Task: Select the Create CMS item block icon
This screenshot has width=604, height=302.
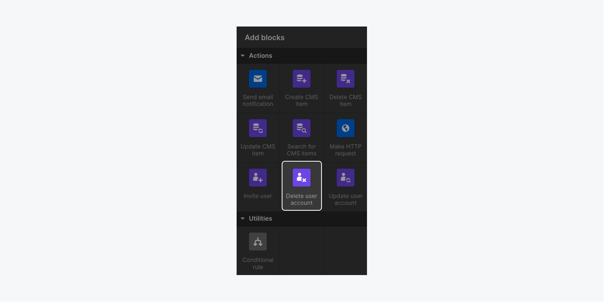Action: tap(302, 79)
